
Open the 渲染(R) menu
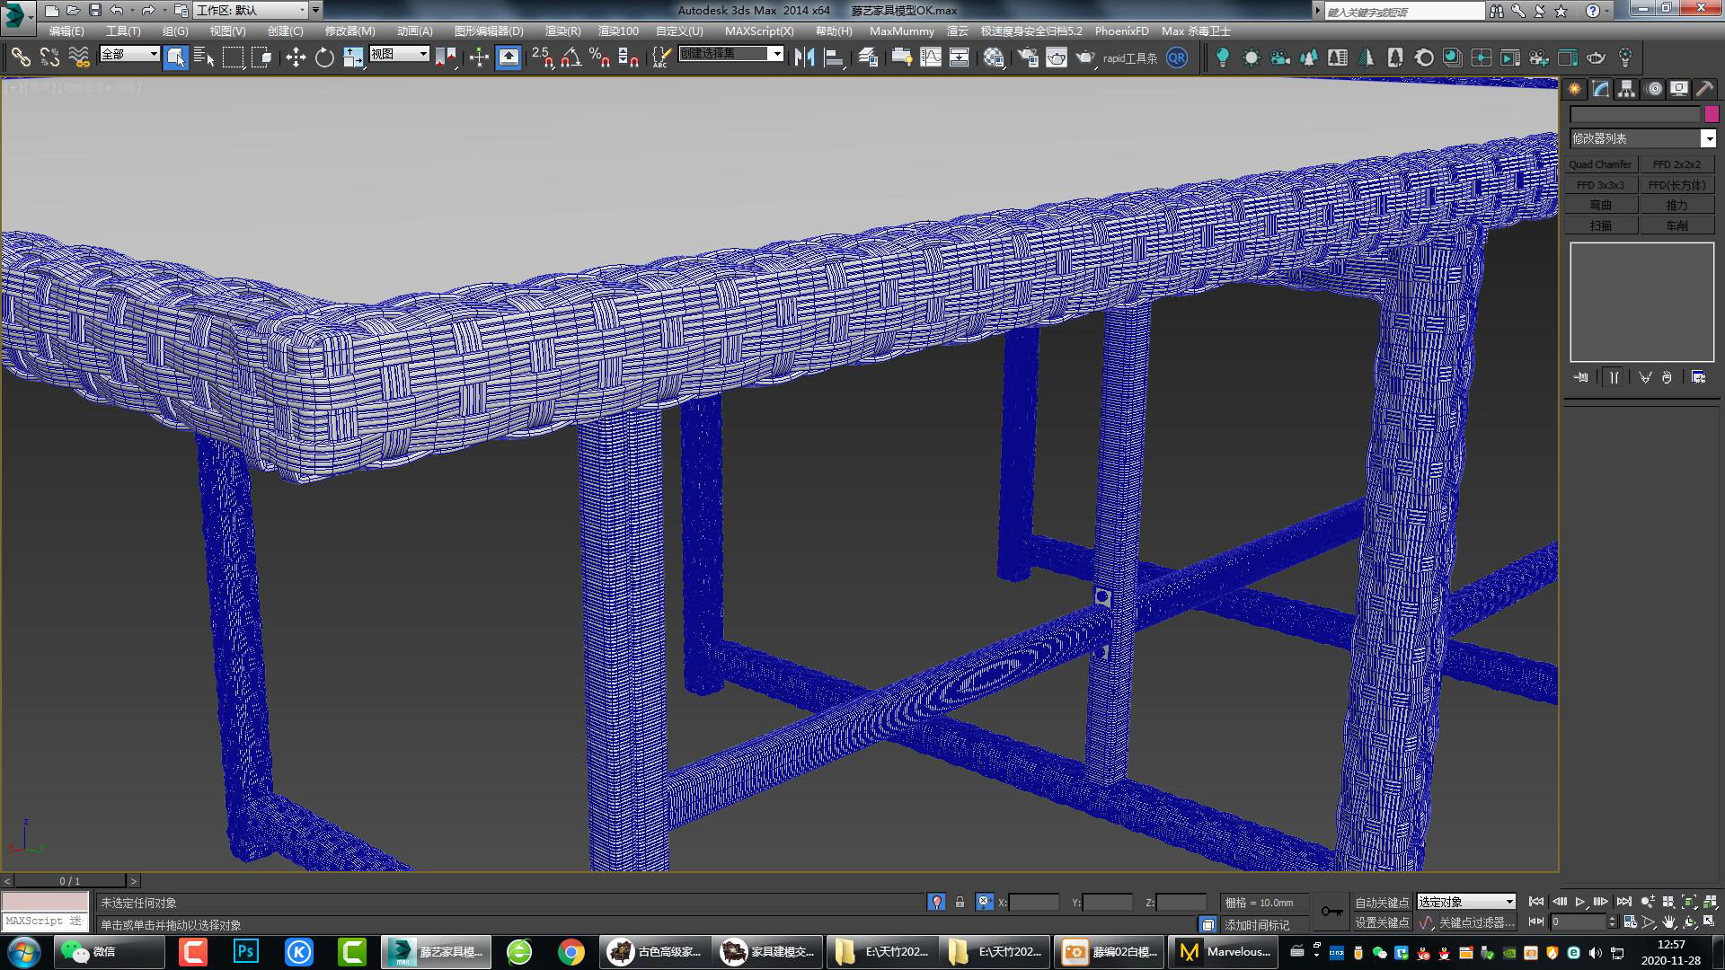[x=563, y=31]
